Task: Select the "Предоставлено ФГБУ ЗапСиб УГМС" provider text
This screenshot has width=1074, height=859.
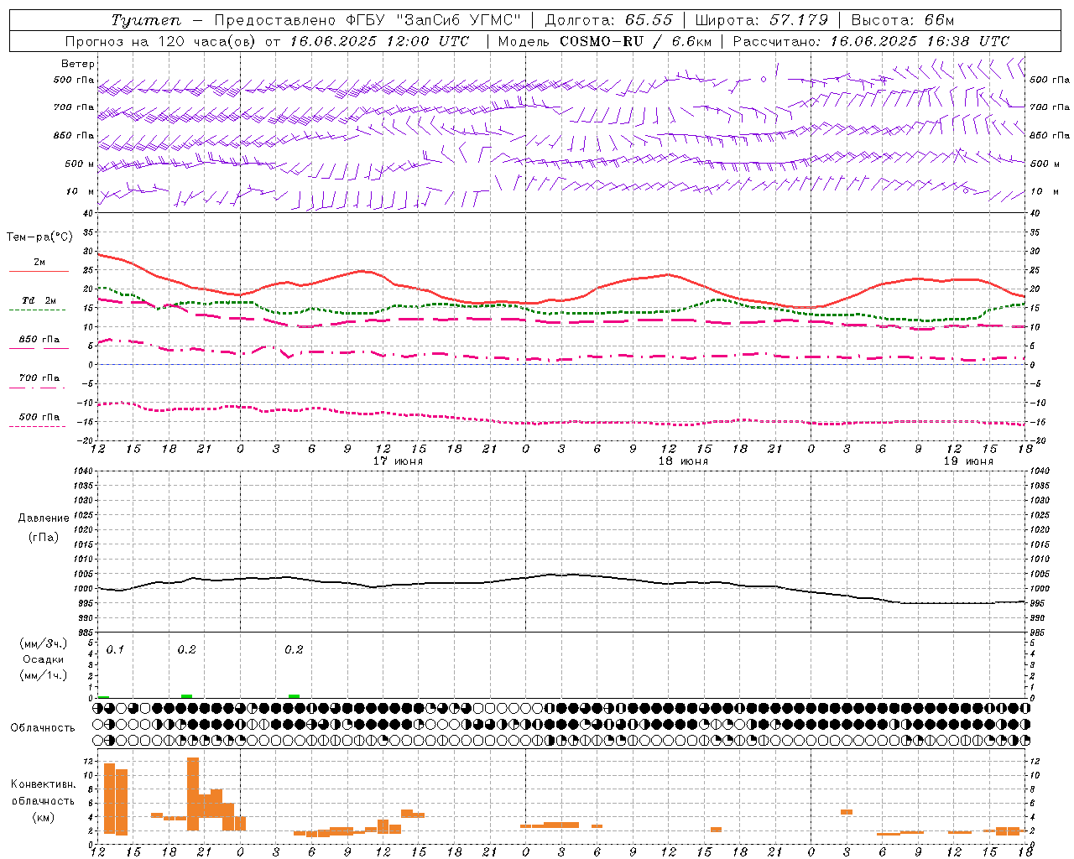Action: click(368, 20)
